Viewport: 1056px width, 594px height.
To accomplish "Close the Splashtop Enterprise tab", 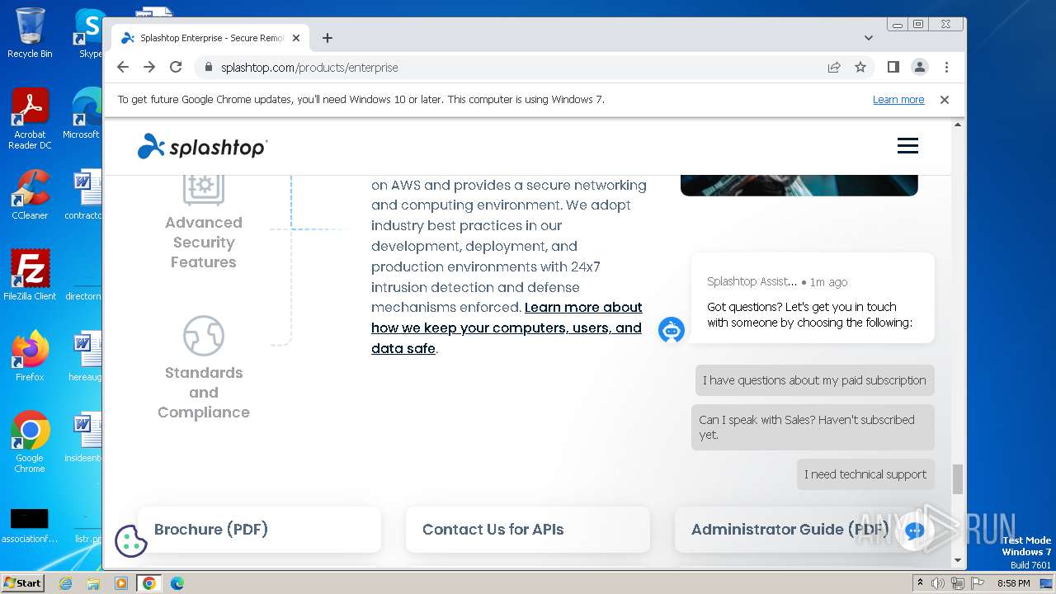I will point(296,38).
